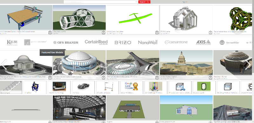This screenshot has height=123, width=254.
Task: Download the Olympic Stadium Montreal model
Action: click(157, 78)
